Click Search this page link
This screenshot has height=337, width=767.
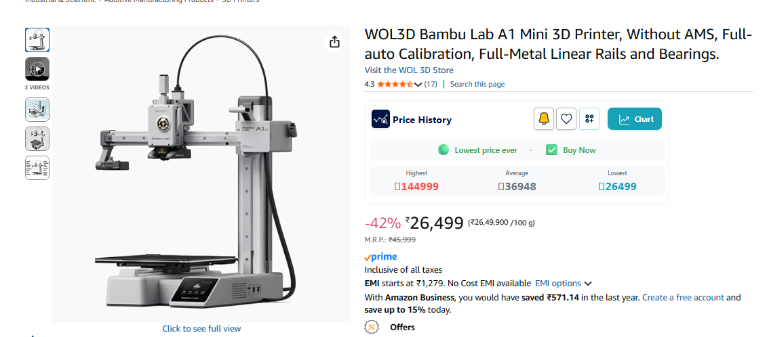477,85
